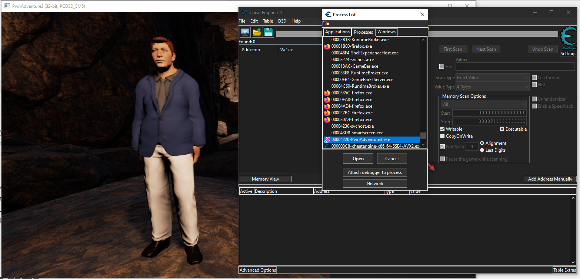Open the Help menu
The width and height of the screenshot is (580, 279).
click(x=296, y=21)
